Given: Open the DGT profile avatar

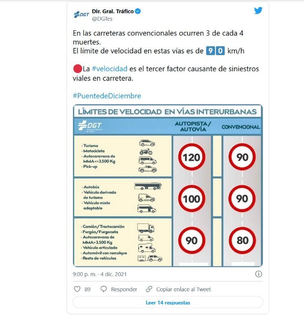Looking at the screenshot, I should click(x=81, y=14).
